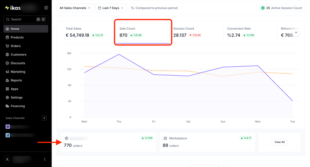Click the ikas logo
This screenshot has width=310, height=167.
click(13, 8)
